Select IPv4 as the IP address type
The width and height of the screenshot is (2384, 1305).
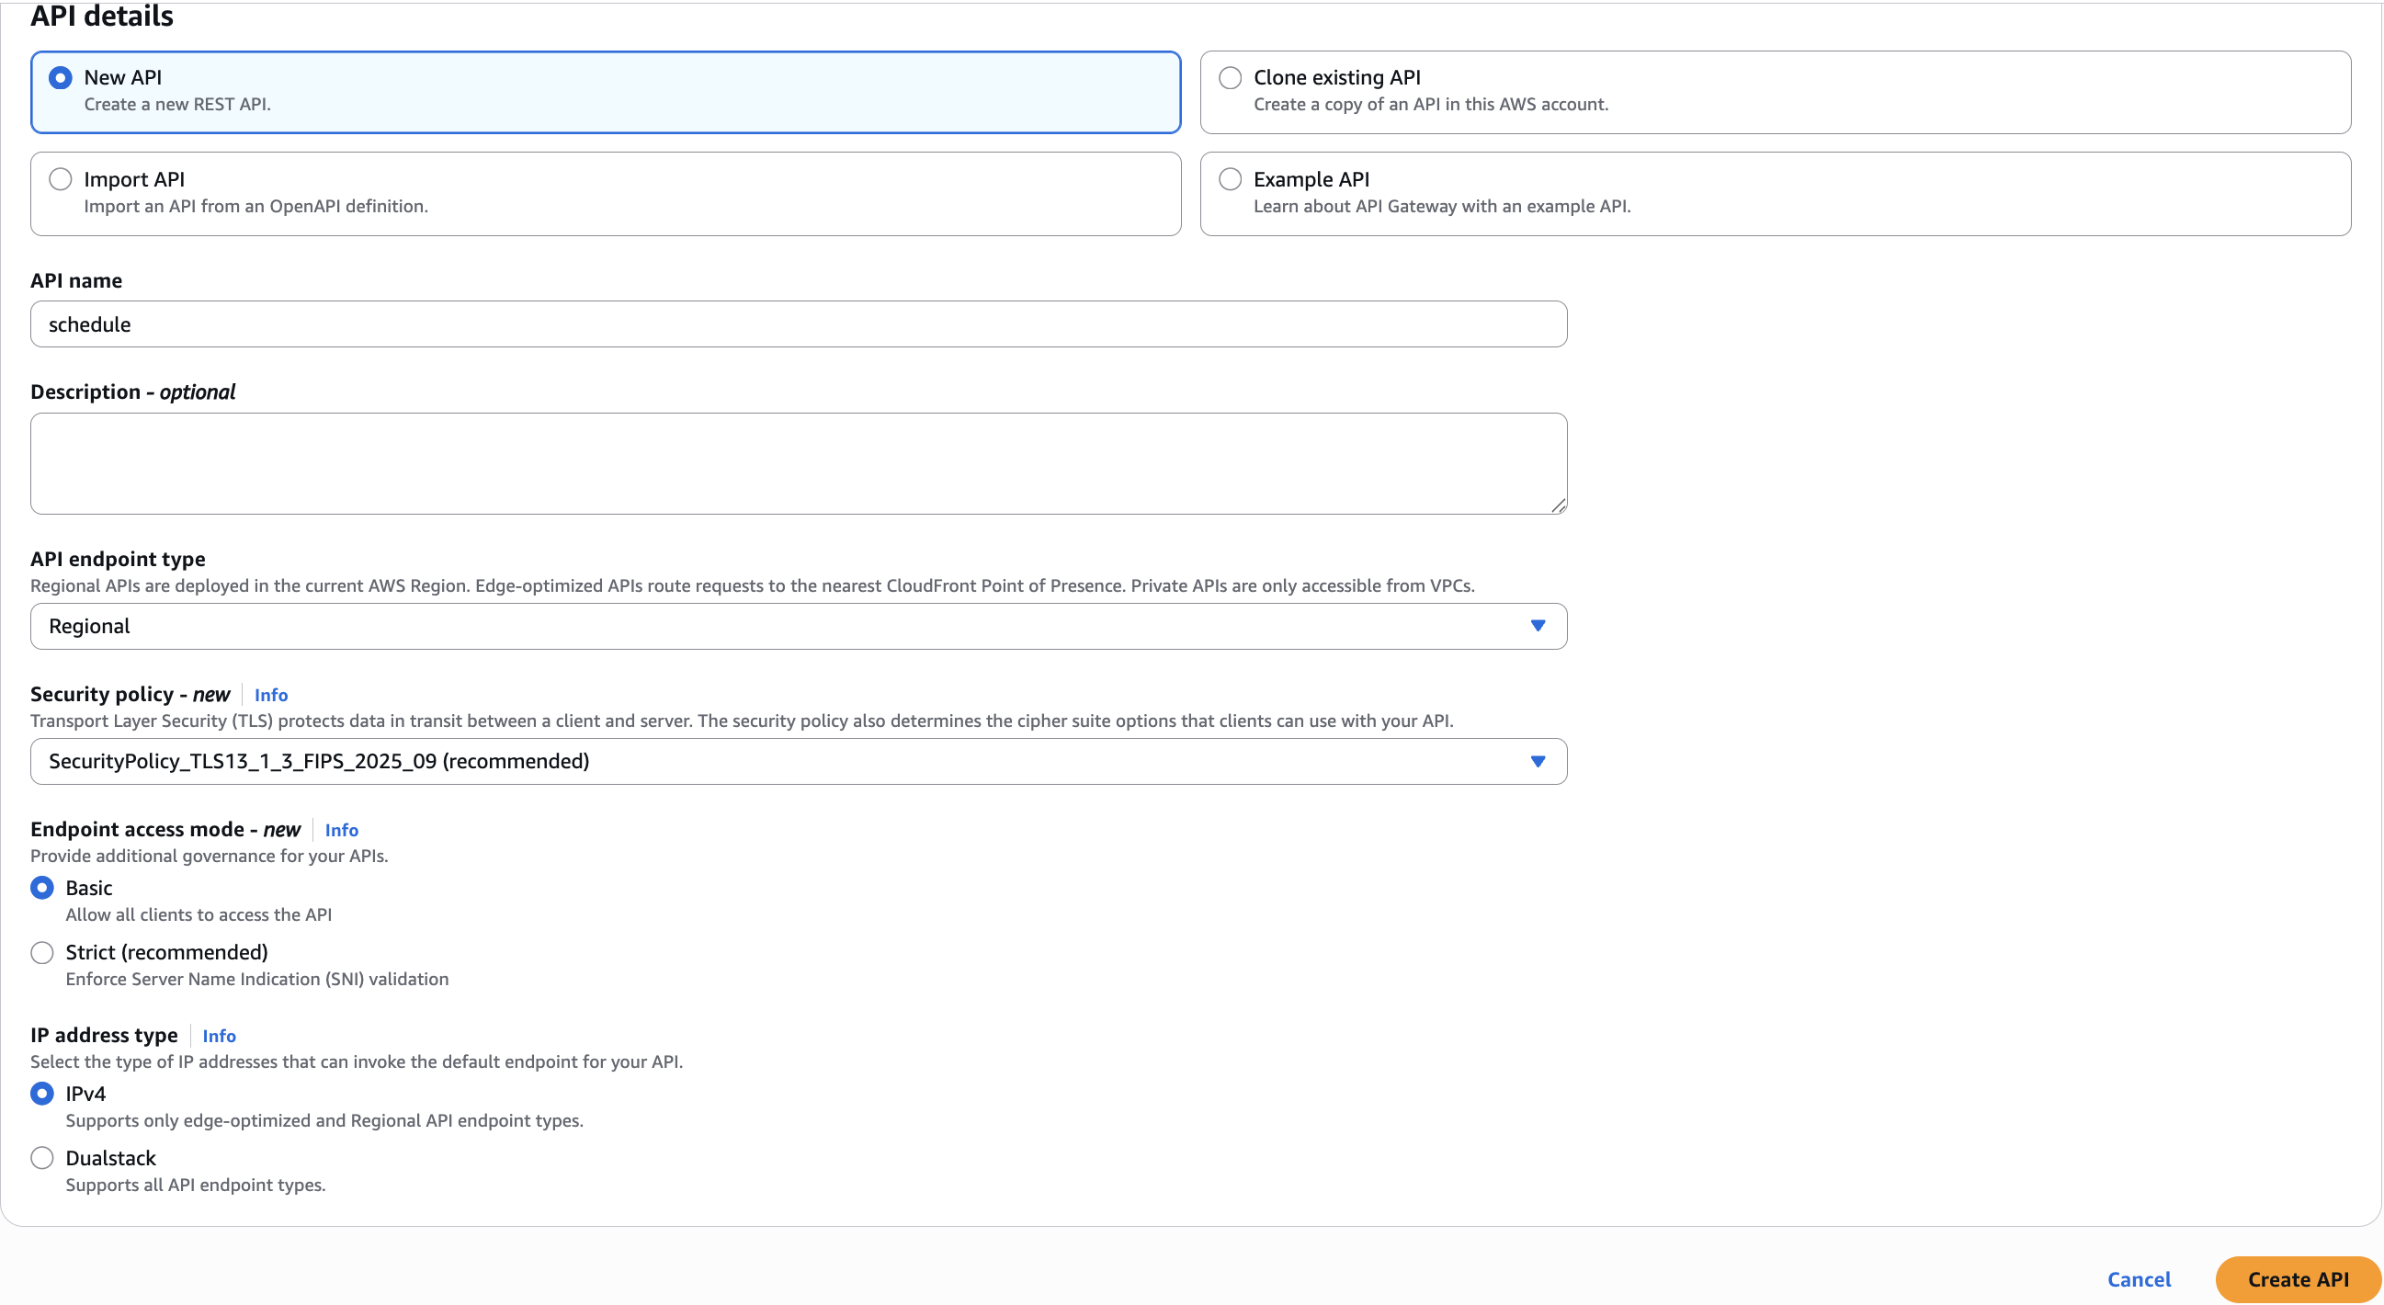pos(41,1093)
